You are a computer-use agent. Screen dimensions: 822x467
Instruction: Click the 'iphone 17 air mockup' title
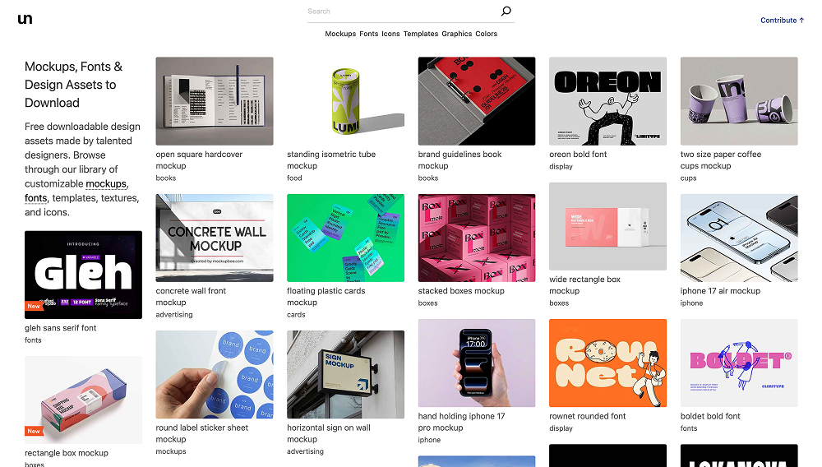click(x=720, y=291)
